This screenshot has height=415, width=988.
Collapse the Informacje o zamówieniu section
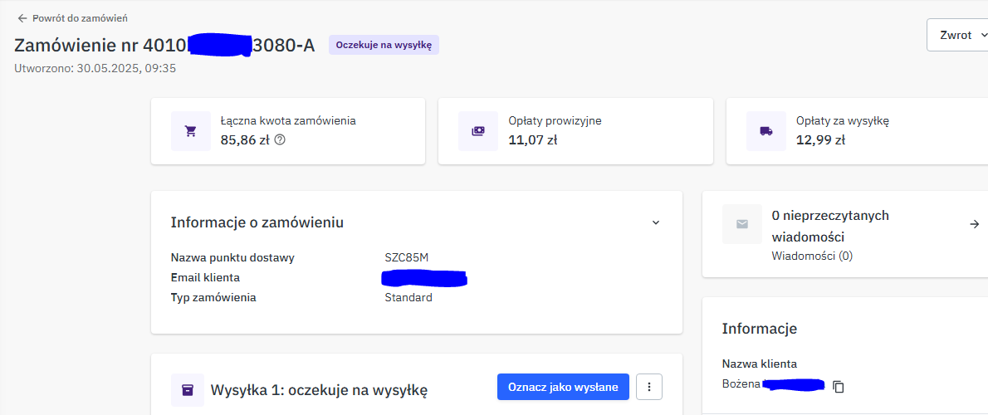[x=656, y=222]
